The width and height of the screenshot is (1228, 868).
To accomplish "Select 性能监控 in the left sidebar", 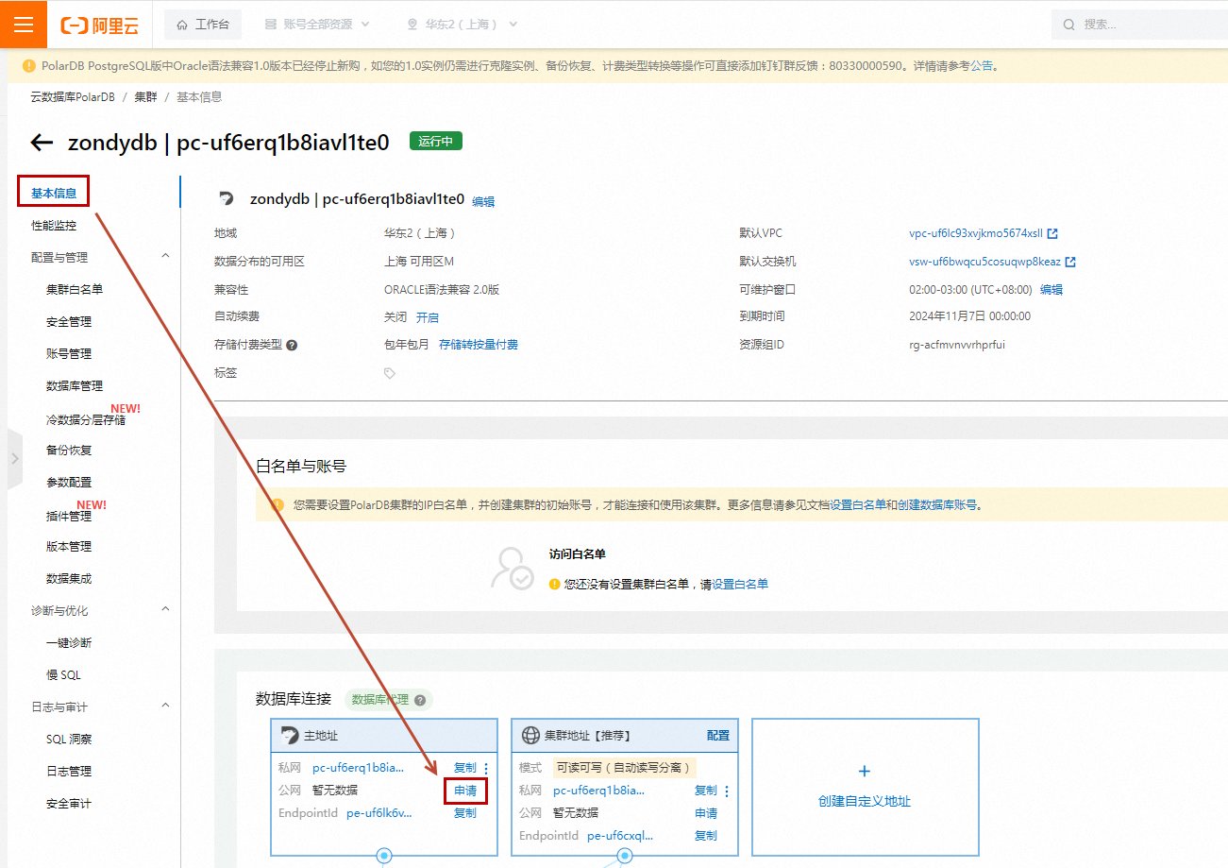I will click(x=54, y=226).
